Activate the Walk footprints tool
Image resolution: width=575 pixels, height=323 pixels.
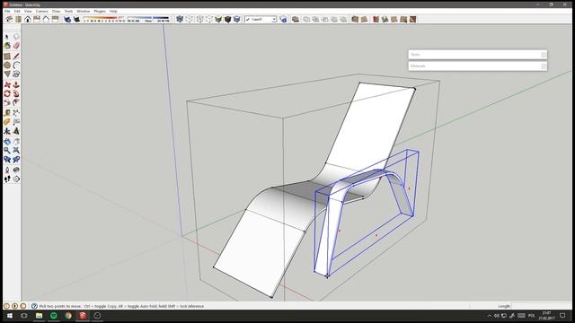[x=7, y=179]
